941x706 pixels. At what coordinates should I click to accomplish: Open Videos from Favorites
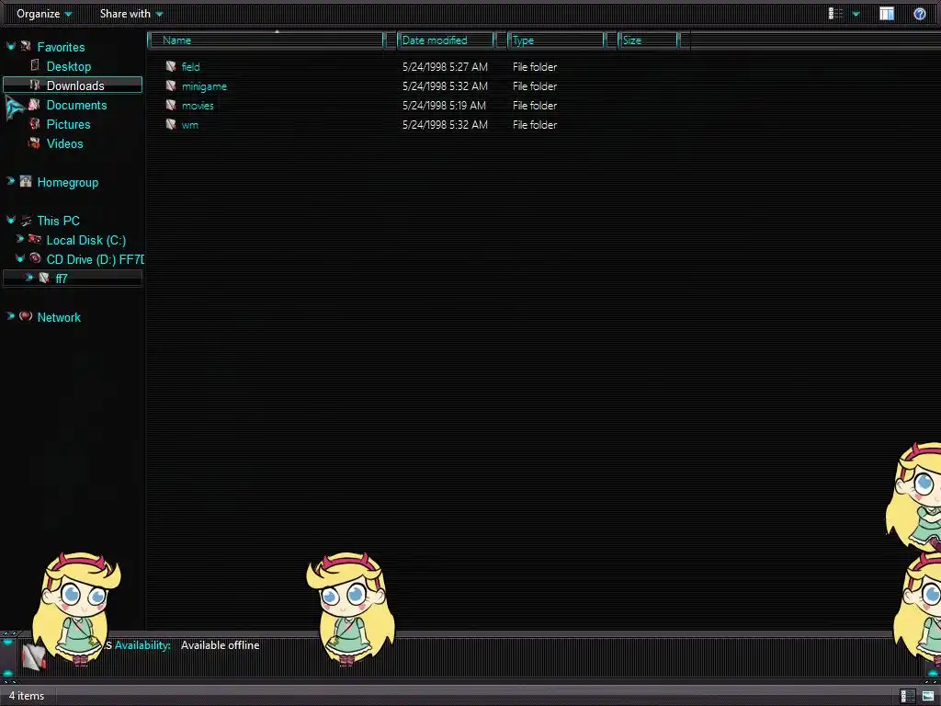coord(65,142)
